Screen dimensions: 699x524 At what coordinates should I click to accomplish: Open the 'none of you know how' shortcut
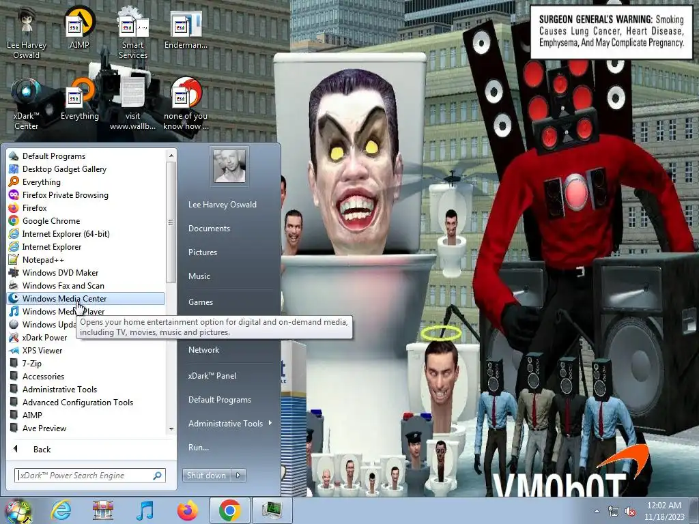point(186,104)
